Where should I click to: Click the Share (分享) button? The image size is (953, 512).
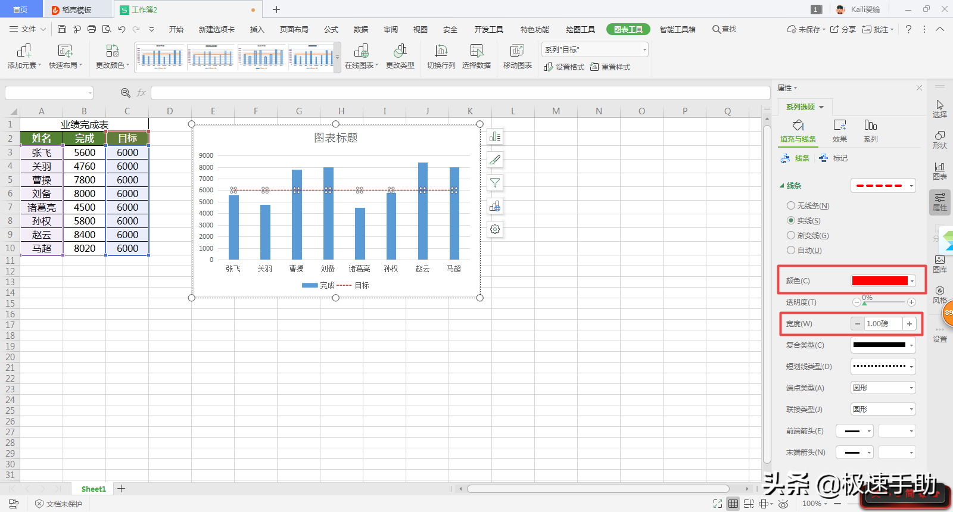coord(843,29)
